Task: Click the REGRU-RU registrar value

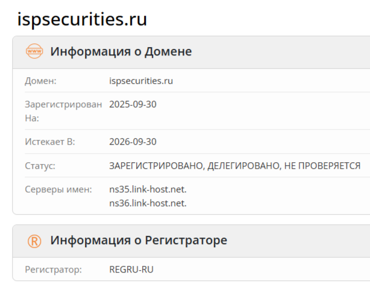Action: tap(131, 270)
